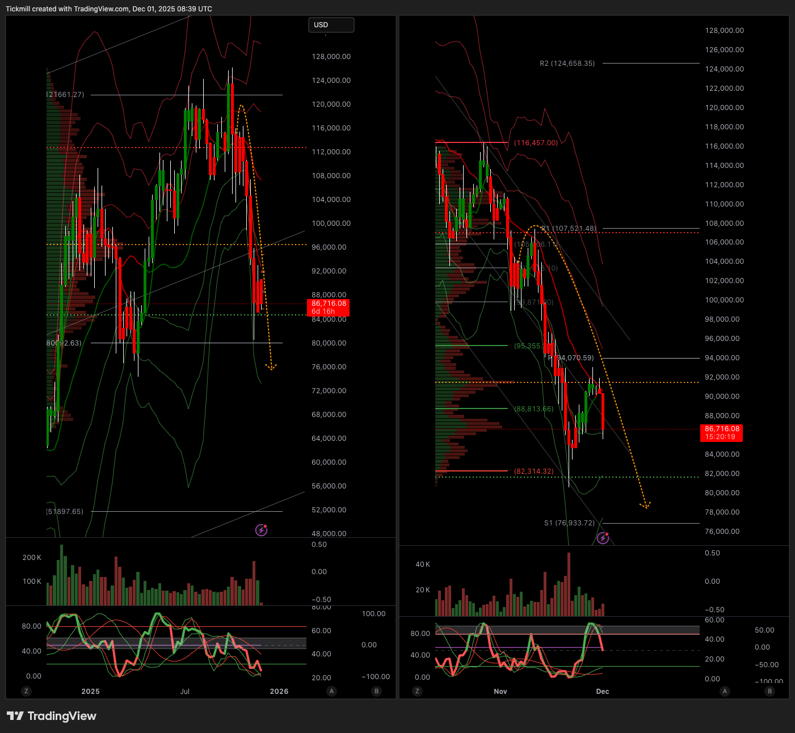Click the lightning event icon on left chart
The width and height of the screenshot is (795, 733).
click(x=261, y=530)
